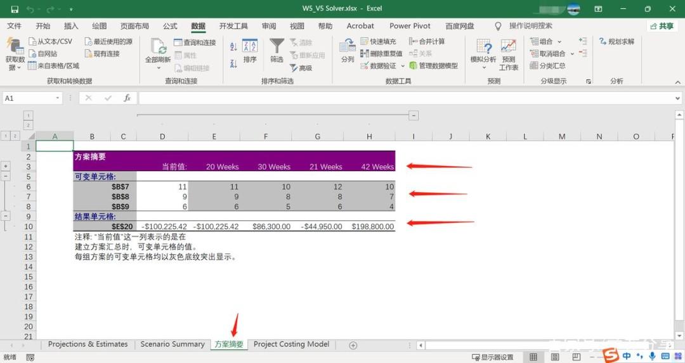The height and width of the screenshot is (363, 685).
Task: Expand the What-If Analysis dropdown
Action: (x=483, y=68)
